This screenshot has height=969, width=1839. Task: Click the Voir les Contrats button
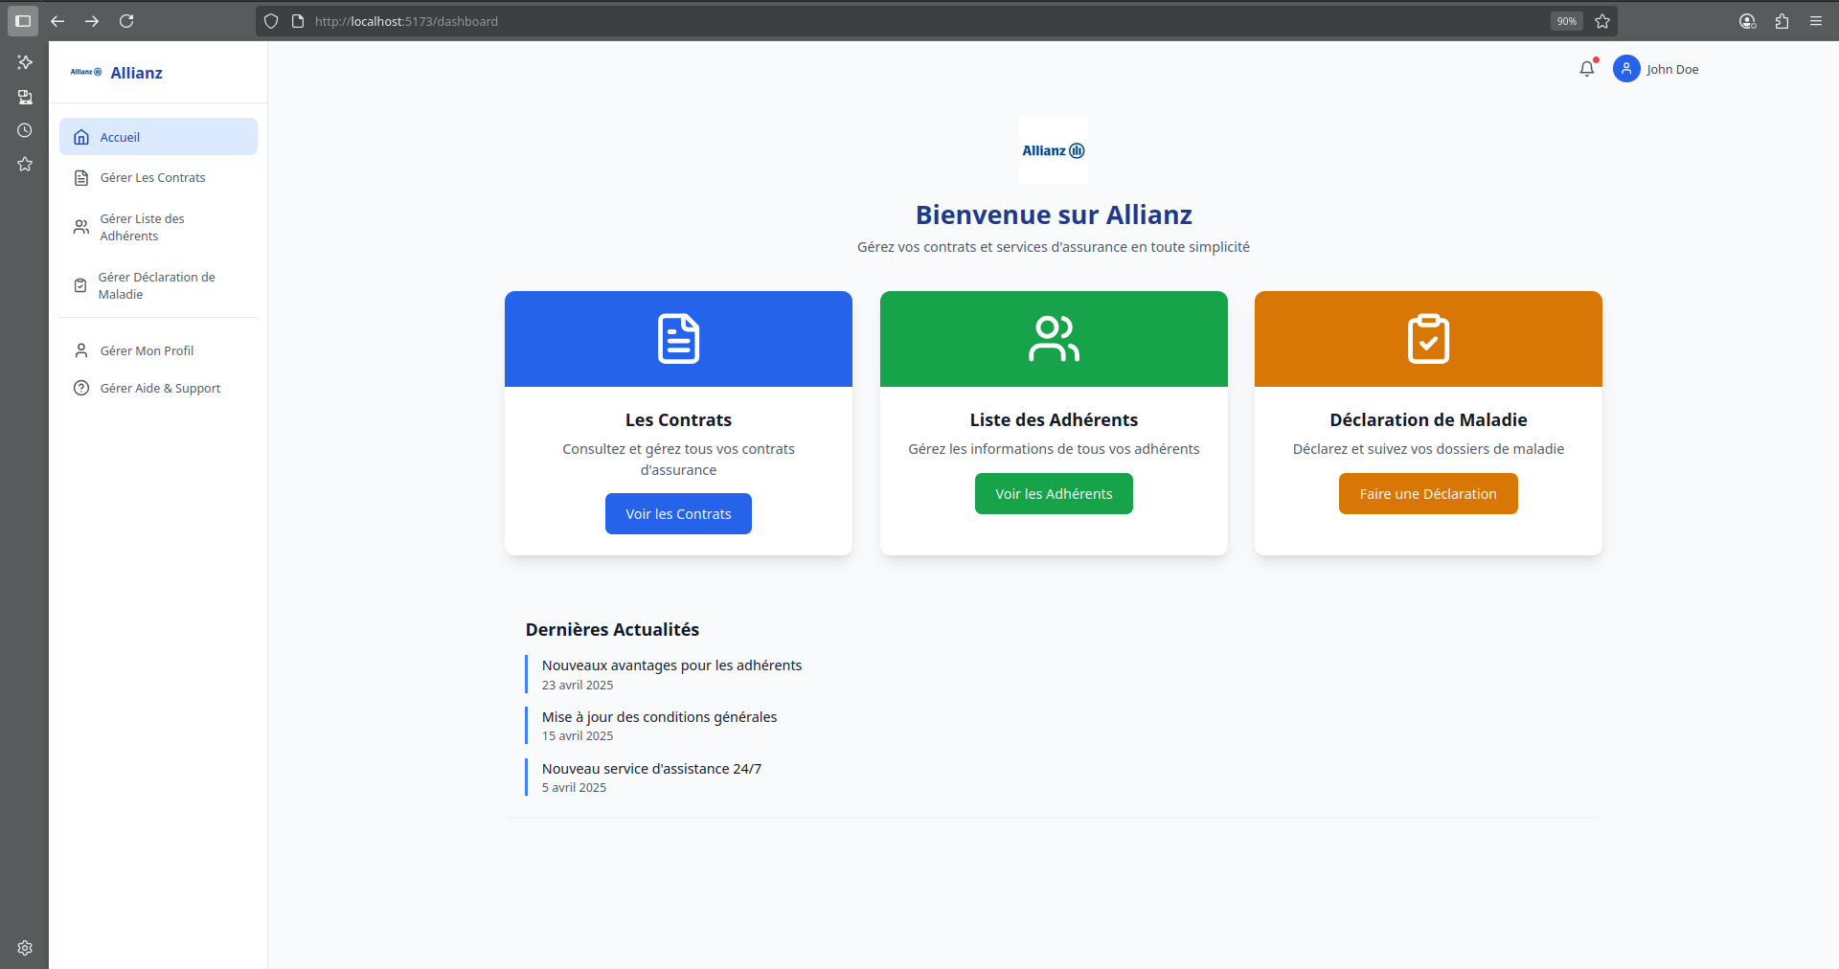pyautogui.click(x=677, y=513)
